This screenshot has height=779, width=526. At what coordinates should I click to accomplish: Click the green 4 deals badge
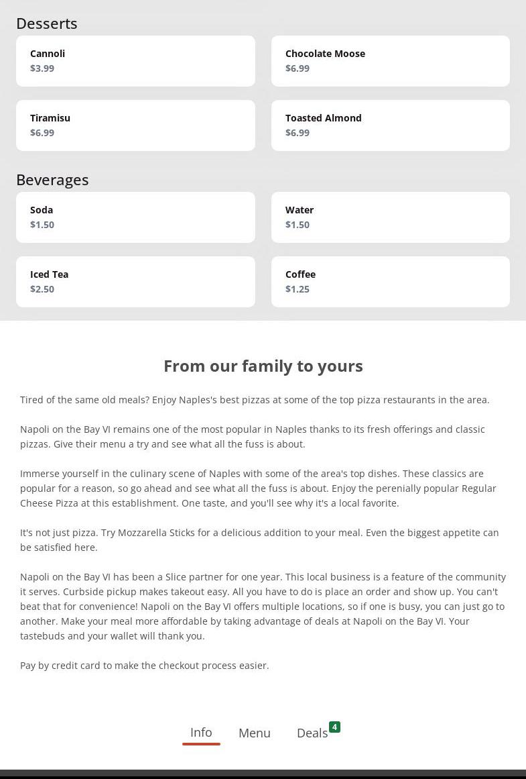point(334,727)
